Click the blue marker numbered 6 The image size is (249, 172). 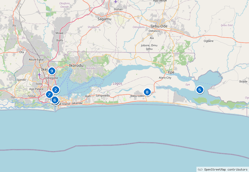[55, 100]
